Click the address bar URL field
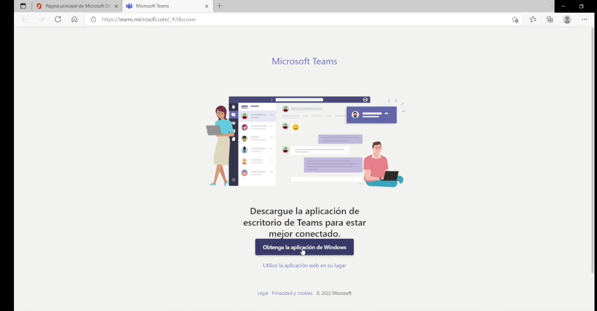The height and width of the screenshot is (311, 597). coord(285,19)
